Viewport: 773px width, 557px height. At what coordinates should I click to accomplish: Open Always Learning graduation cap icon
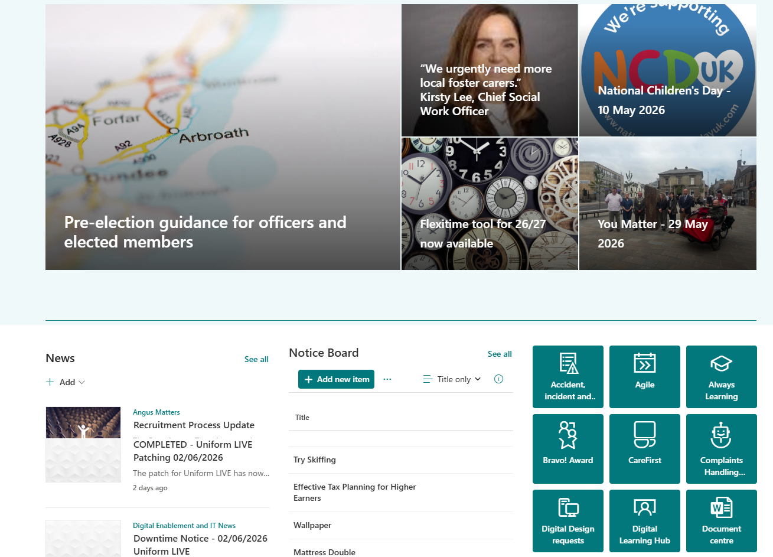722,377
